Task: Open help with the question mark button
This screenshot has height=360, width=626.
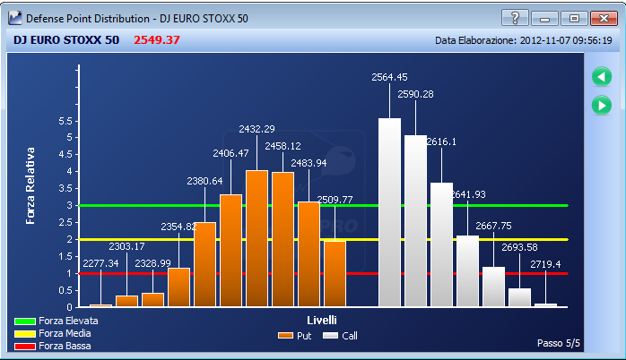Action: click(515, 18)
